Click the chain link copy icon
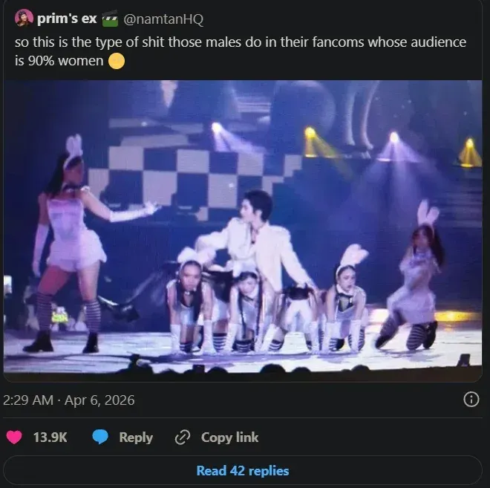The width and height of the screenshot is (490, 488). pyautogui.click(x=183, y=437)
